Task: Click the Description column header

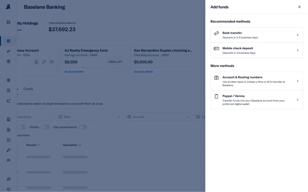Action: [70, 145]
